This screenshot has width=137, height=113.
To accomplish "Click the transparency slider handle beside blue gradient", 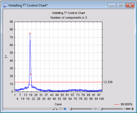I will pos(71,109).
